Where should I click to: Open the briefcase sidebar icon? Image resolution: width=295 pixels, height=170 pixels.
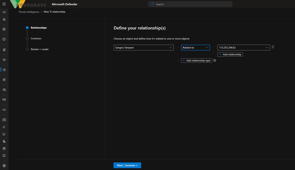(4, 120)
